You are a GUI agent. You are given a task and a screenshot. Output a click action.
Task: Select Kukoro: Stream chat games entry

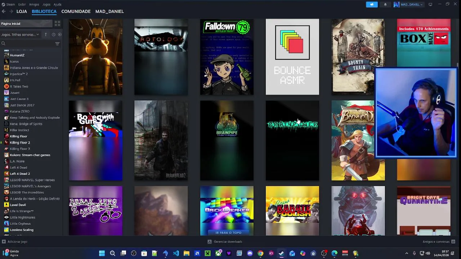pos(30,155)
